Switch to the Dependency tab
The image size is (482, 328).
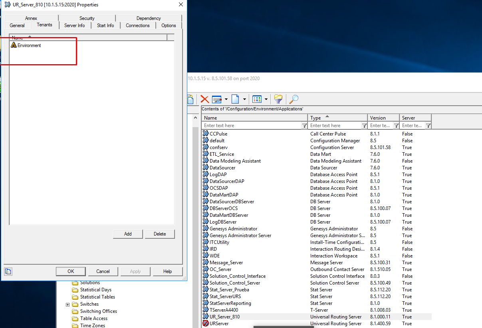149,18
